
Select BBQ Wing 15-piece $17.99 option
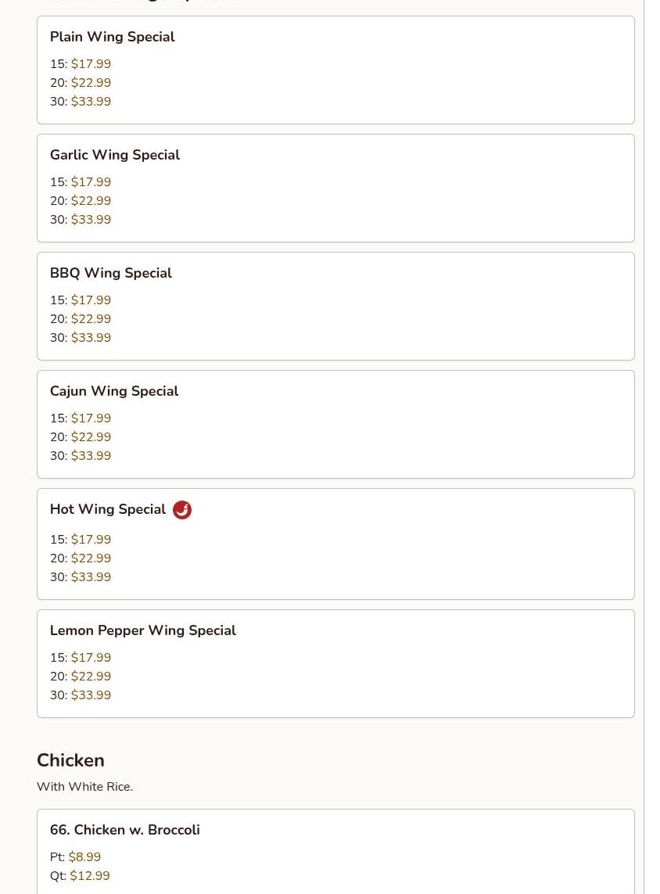coord(91,300)
